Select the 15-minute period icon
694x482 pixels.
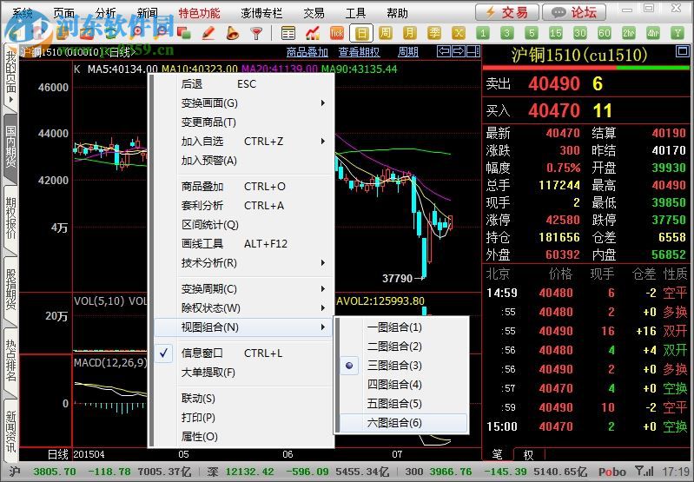click(556, 33)
